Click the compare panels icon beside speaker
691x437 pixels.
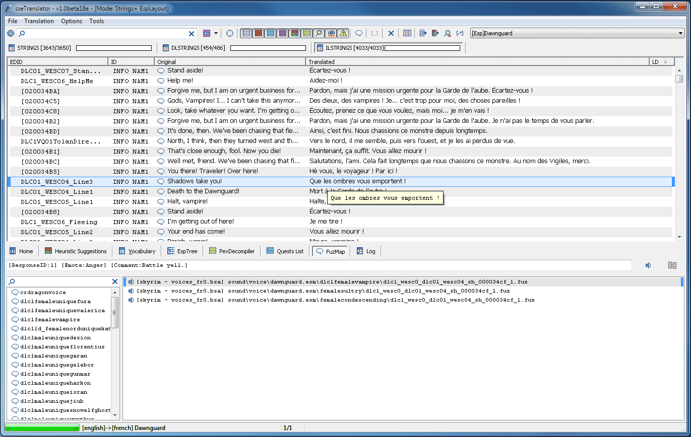672,265
